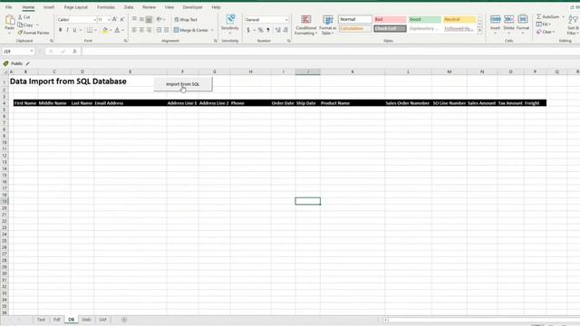Screen dimensions: 580x326
Task: Expand the Merge & Center dropdown arrow
Action: click(x=212, y=30)
